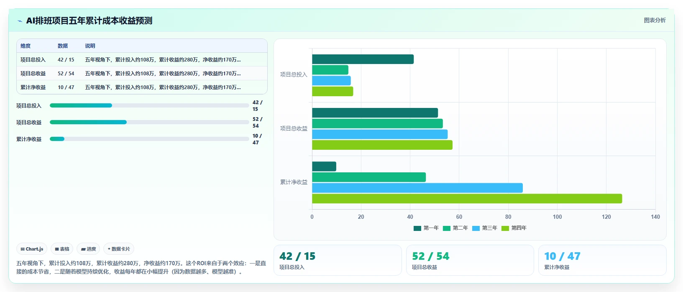Open the 52 / 54 项目总收益 data card

pos(470,260)
